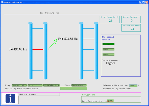
Task: Select the 'higher' answer button
Action: click(108, 44)
